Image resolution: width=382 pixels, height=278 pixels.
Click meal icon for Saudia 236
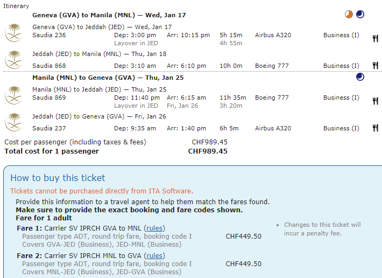point(375,38)
